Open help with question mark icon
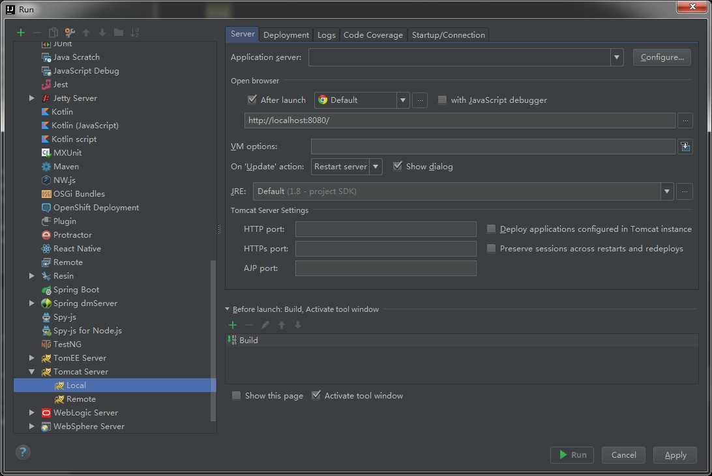The height and width of the screenshot is (476, 712). [23, 452]
